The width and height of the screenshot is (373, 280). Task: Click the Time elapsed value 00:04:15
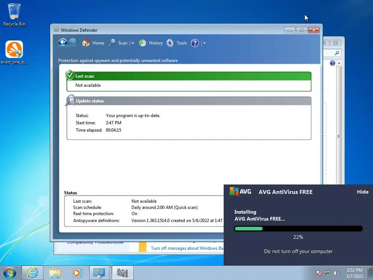114,130
